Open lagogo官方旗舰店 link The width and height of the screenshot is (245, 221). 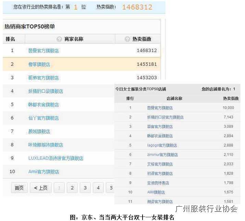click(x=162, y=146)
